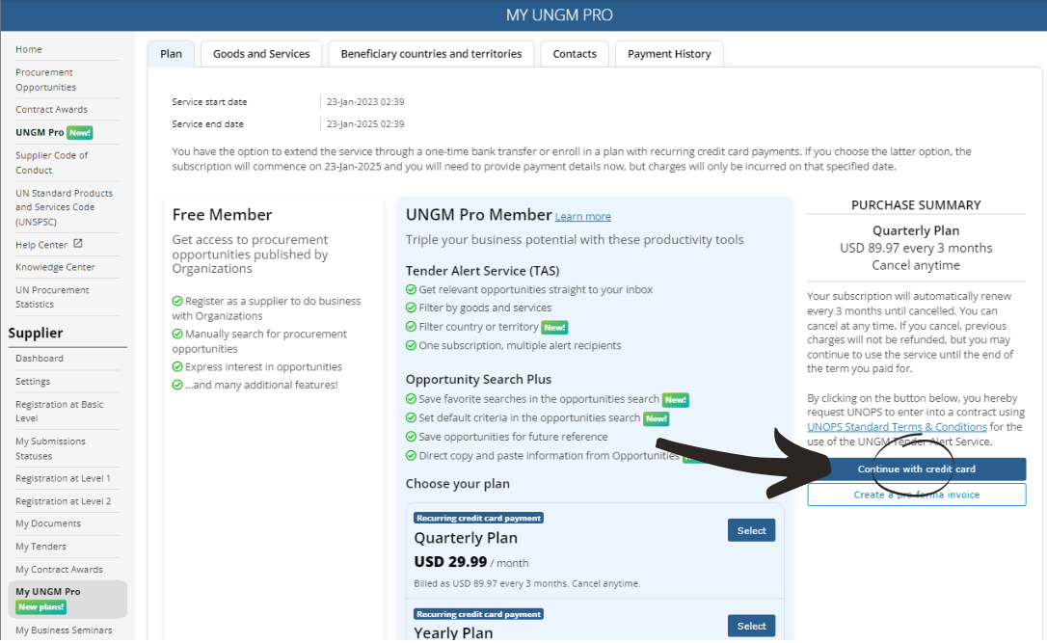
Task: Open Supplier Dashboard page
Action: pyautogui.click(x=40, y=359)
